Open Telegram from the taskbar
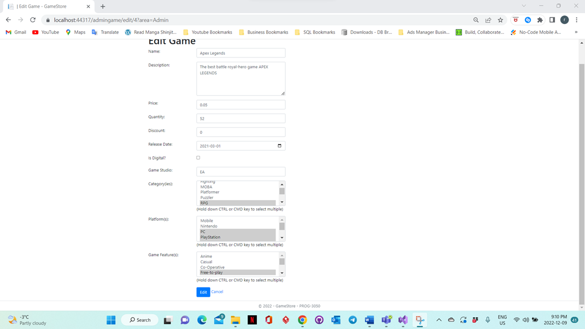Viewport: 585px width, 329px height. point(352,320)
